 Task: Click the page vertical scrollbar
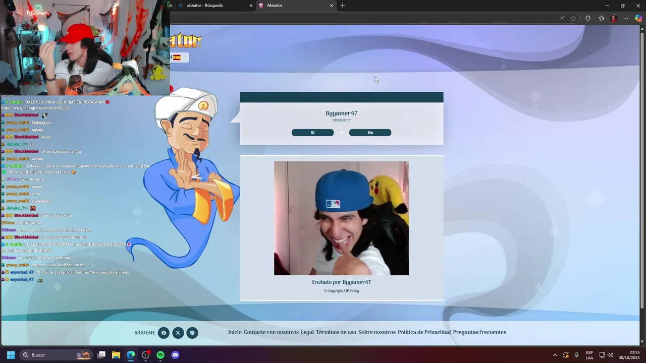(643, 171)
